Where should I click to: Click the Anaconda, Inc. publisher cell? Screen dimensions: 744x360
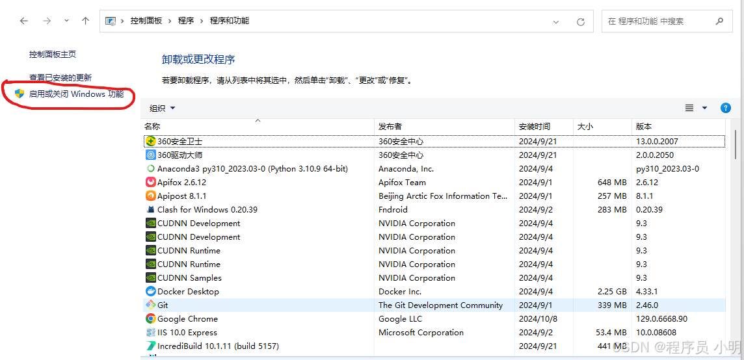click(x=406, y=169)
